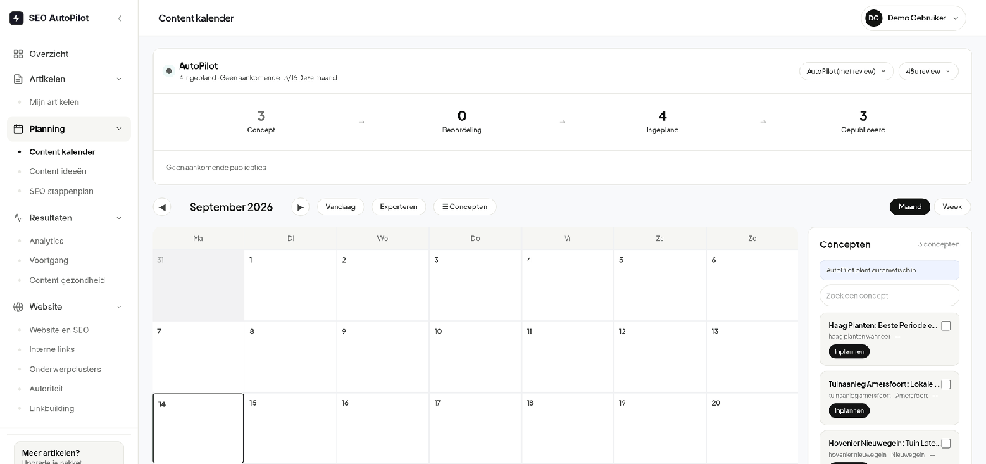Click the Artikelen document icon
Viewport: 986px width, 464px height.
18,79
